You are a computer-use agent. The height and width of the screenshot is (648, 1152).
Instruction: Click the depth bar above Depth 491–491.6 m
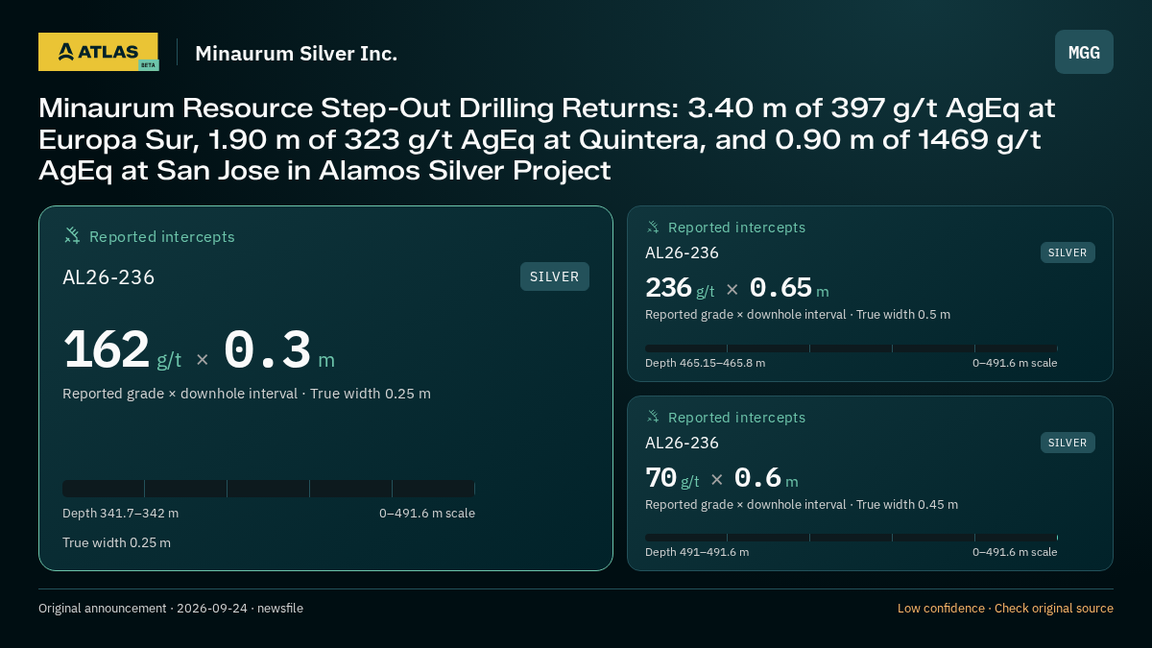pos(852,539)
